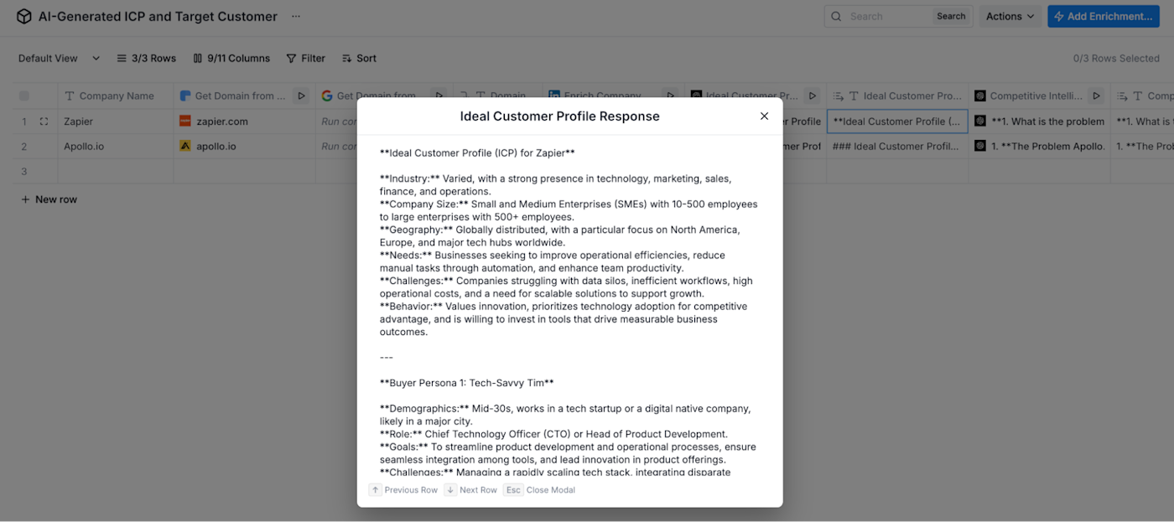
Task: Click Esc Close Modal in footer
Action: (539, 490)
